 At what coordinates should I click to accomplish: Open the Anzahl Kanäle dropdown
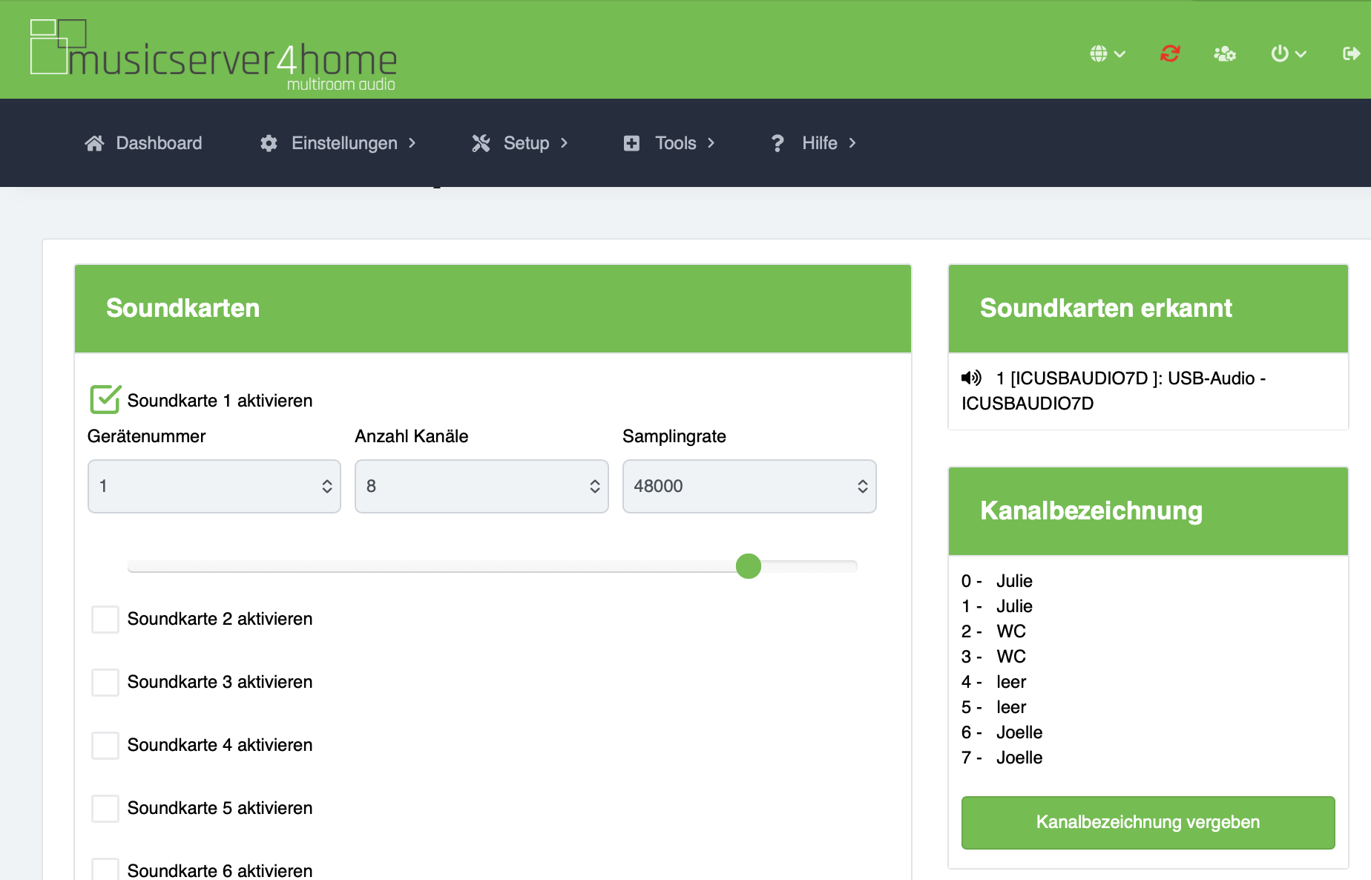[481, 486]
